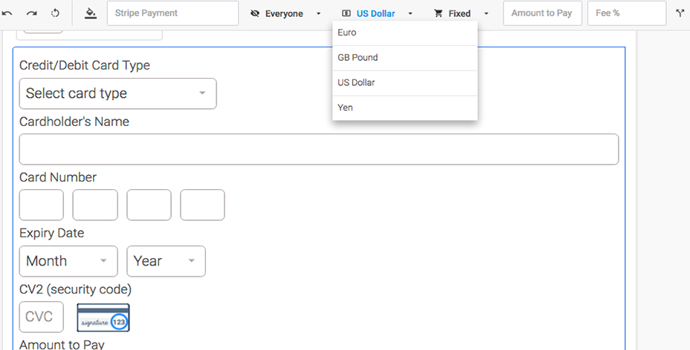Screen dimensions: 690x350
Task: Choose GB Pound from currency list
Action: (404, 58)
